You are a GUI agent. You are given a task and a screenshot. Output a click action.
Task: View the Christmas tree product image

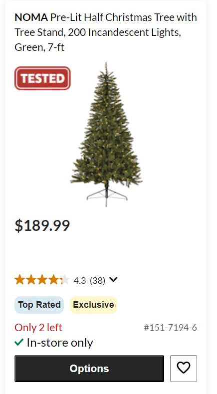click(106, 135)
